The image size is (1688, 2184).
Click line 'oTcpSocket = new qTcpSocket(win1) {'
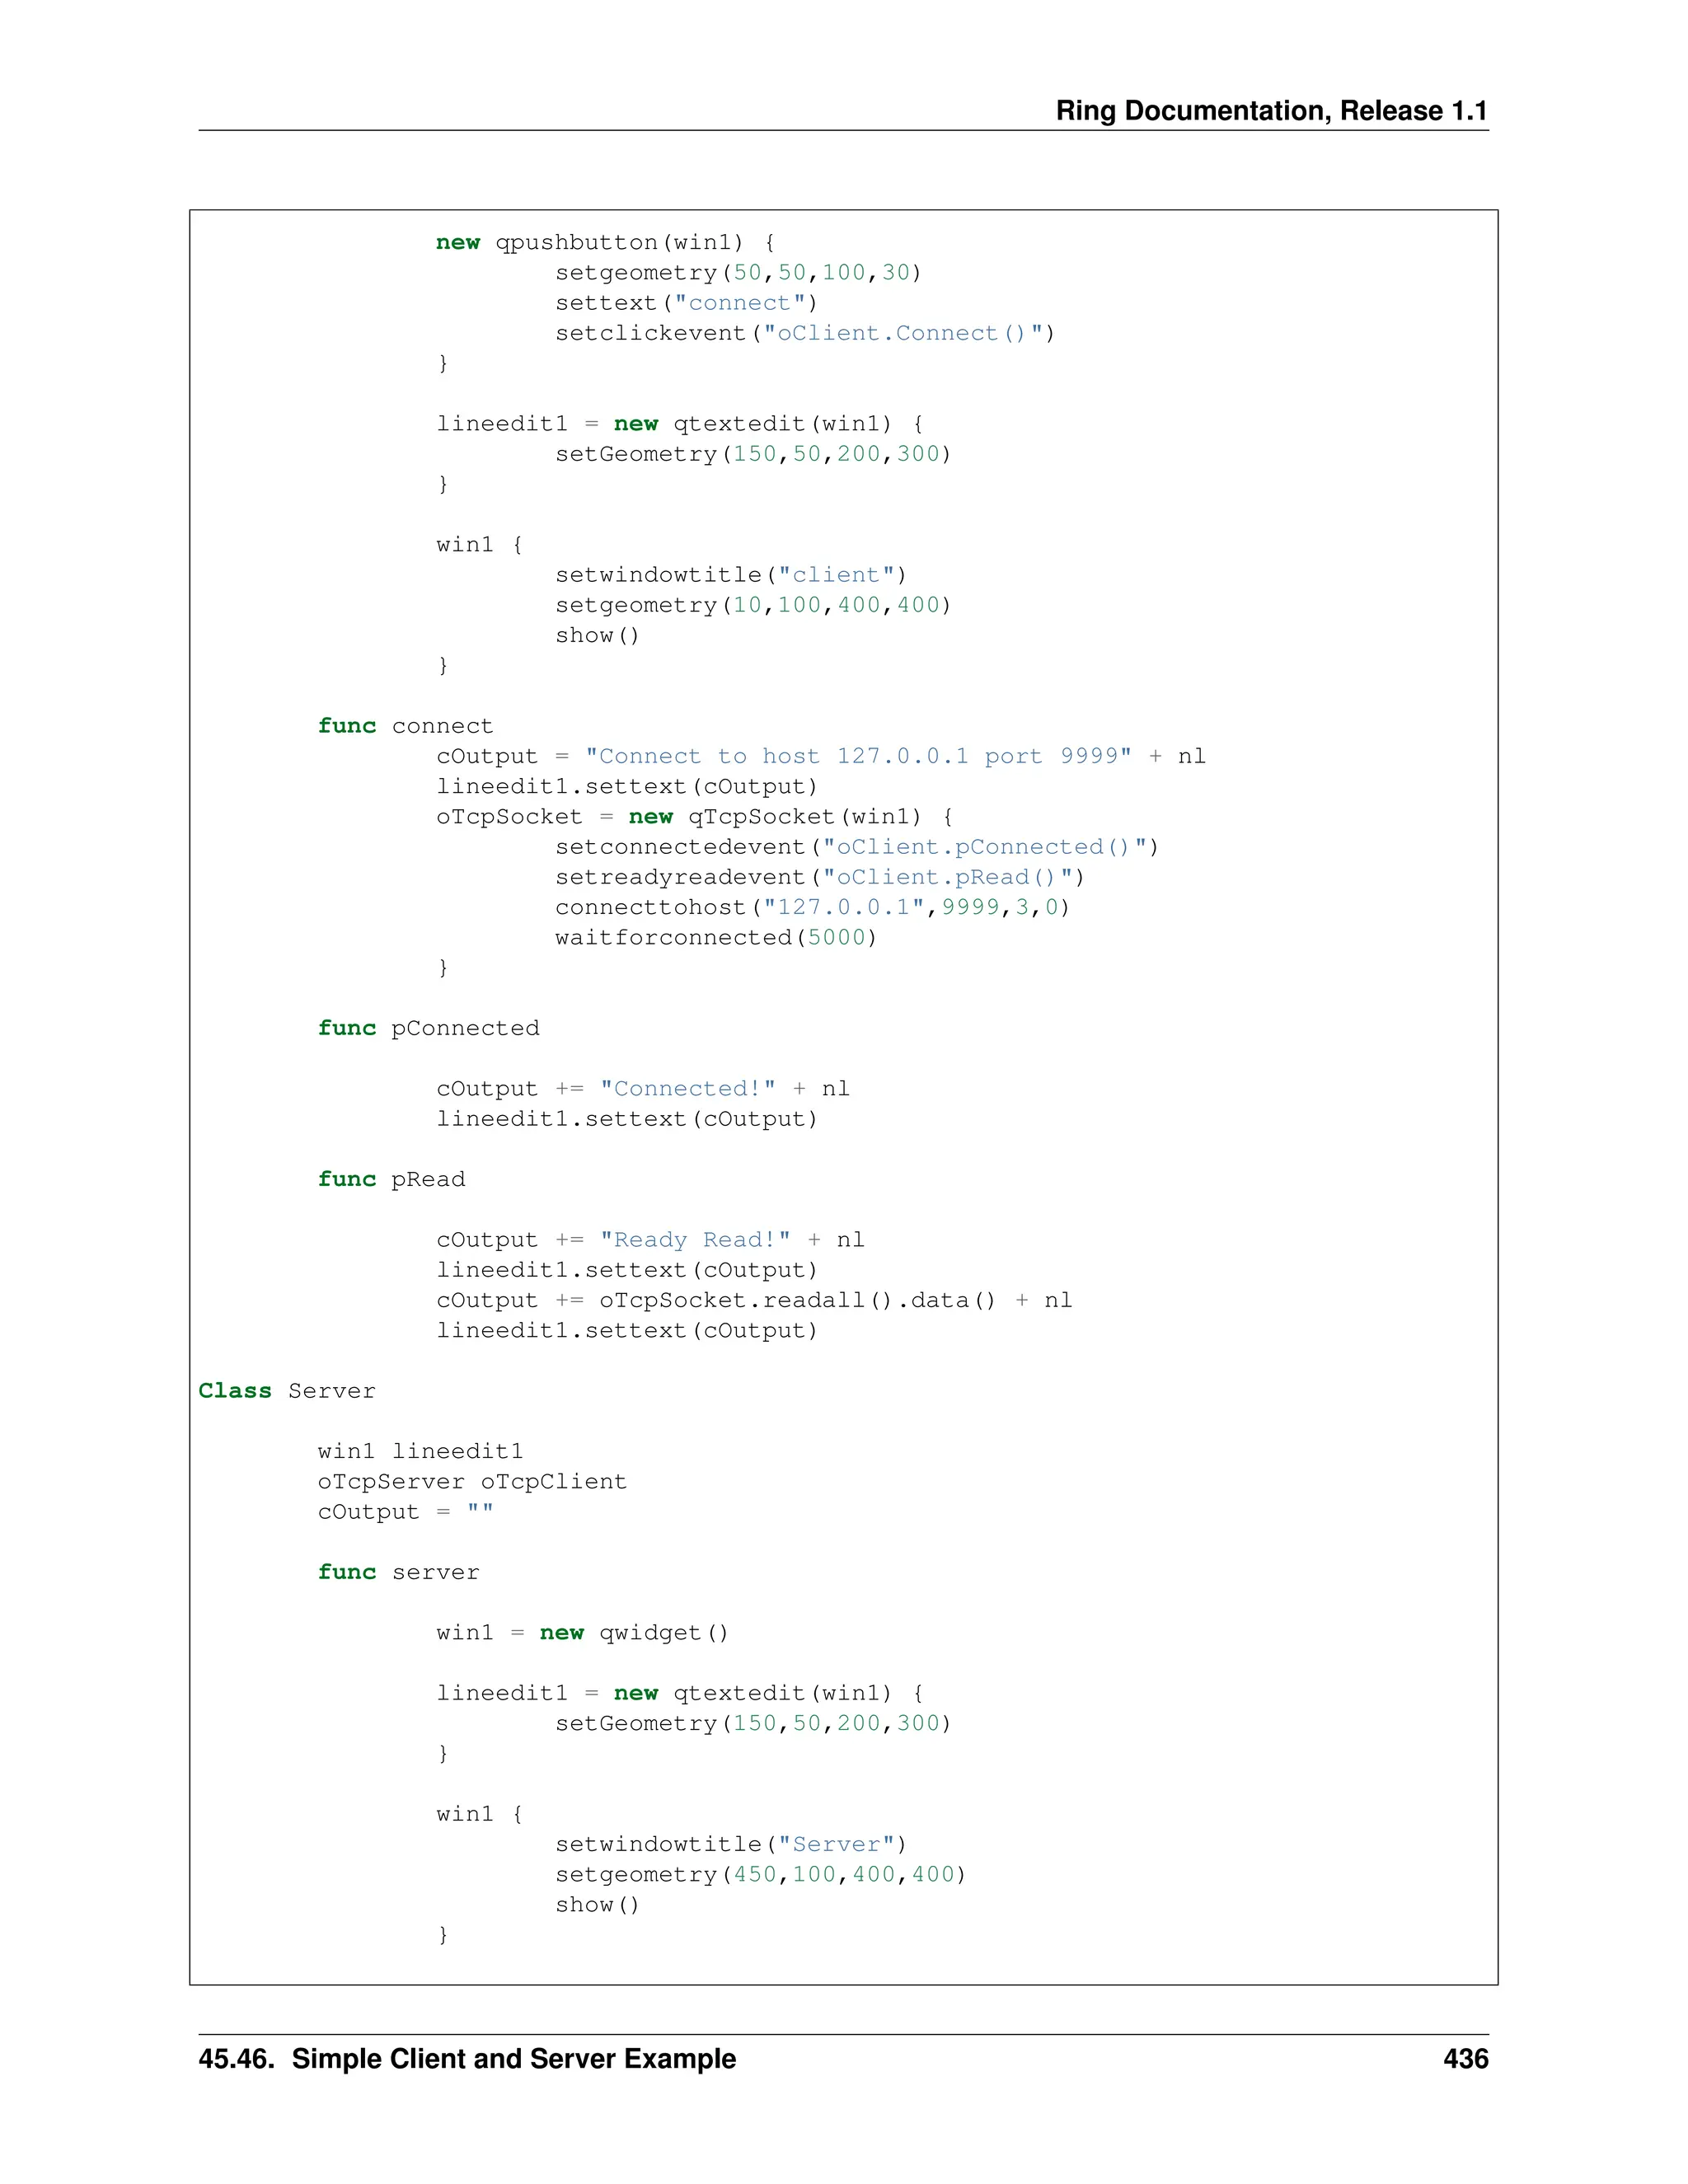(695, 817)
